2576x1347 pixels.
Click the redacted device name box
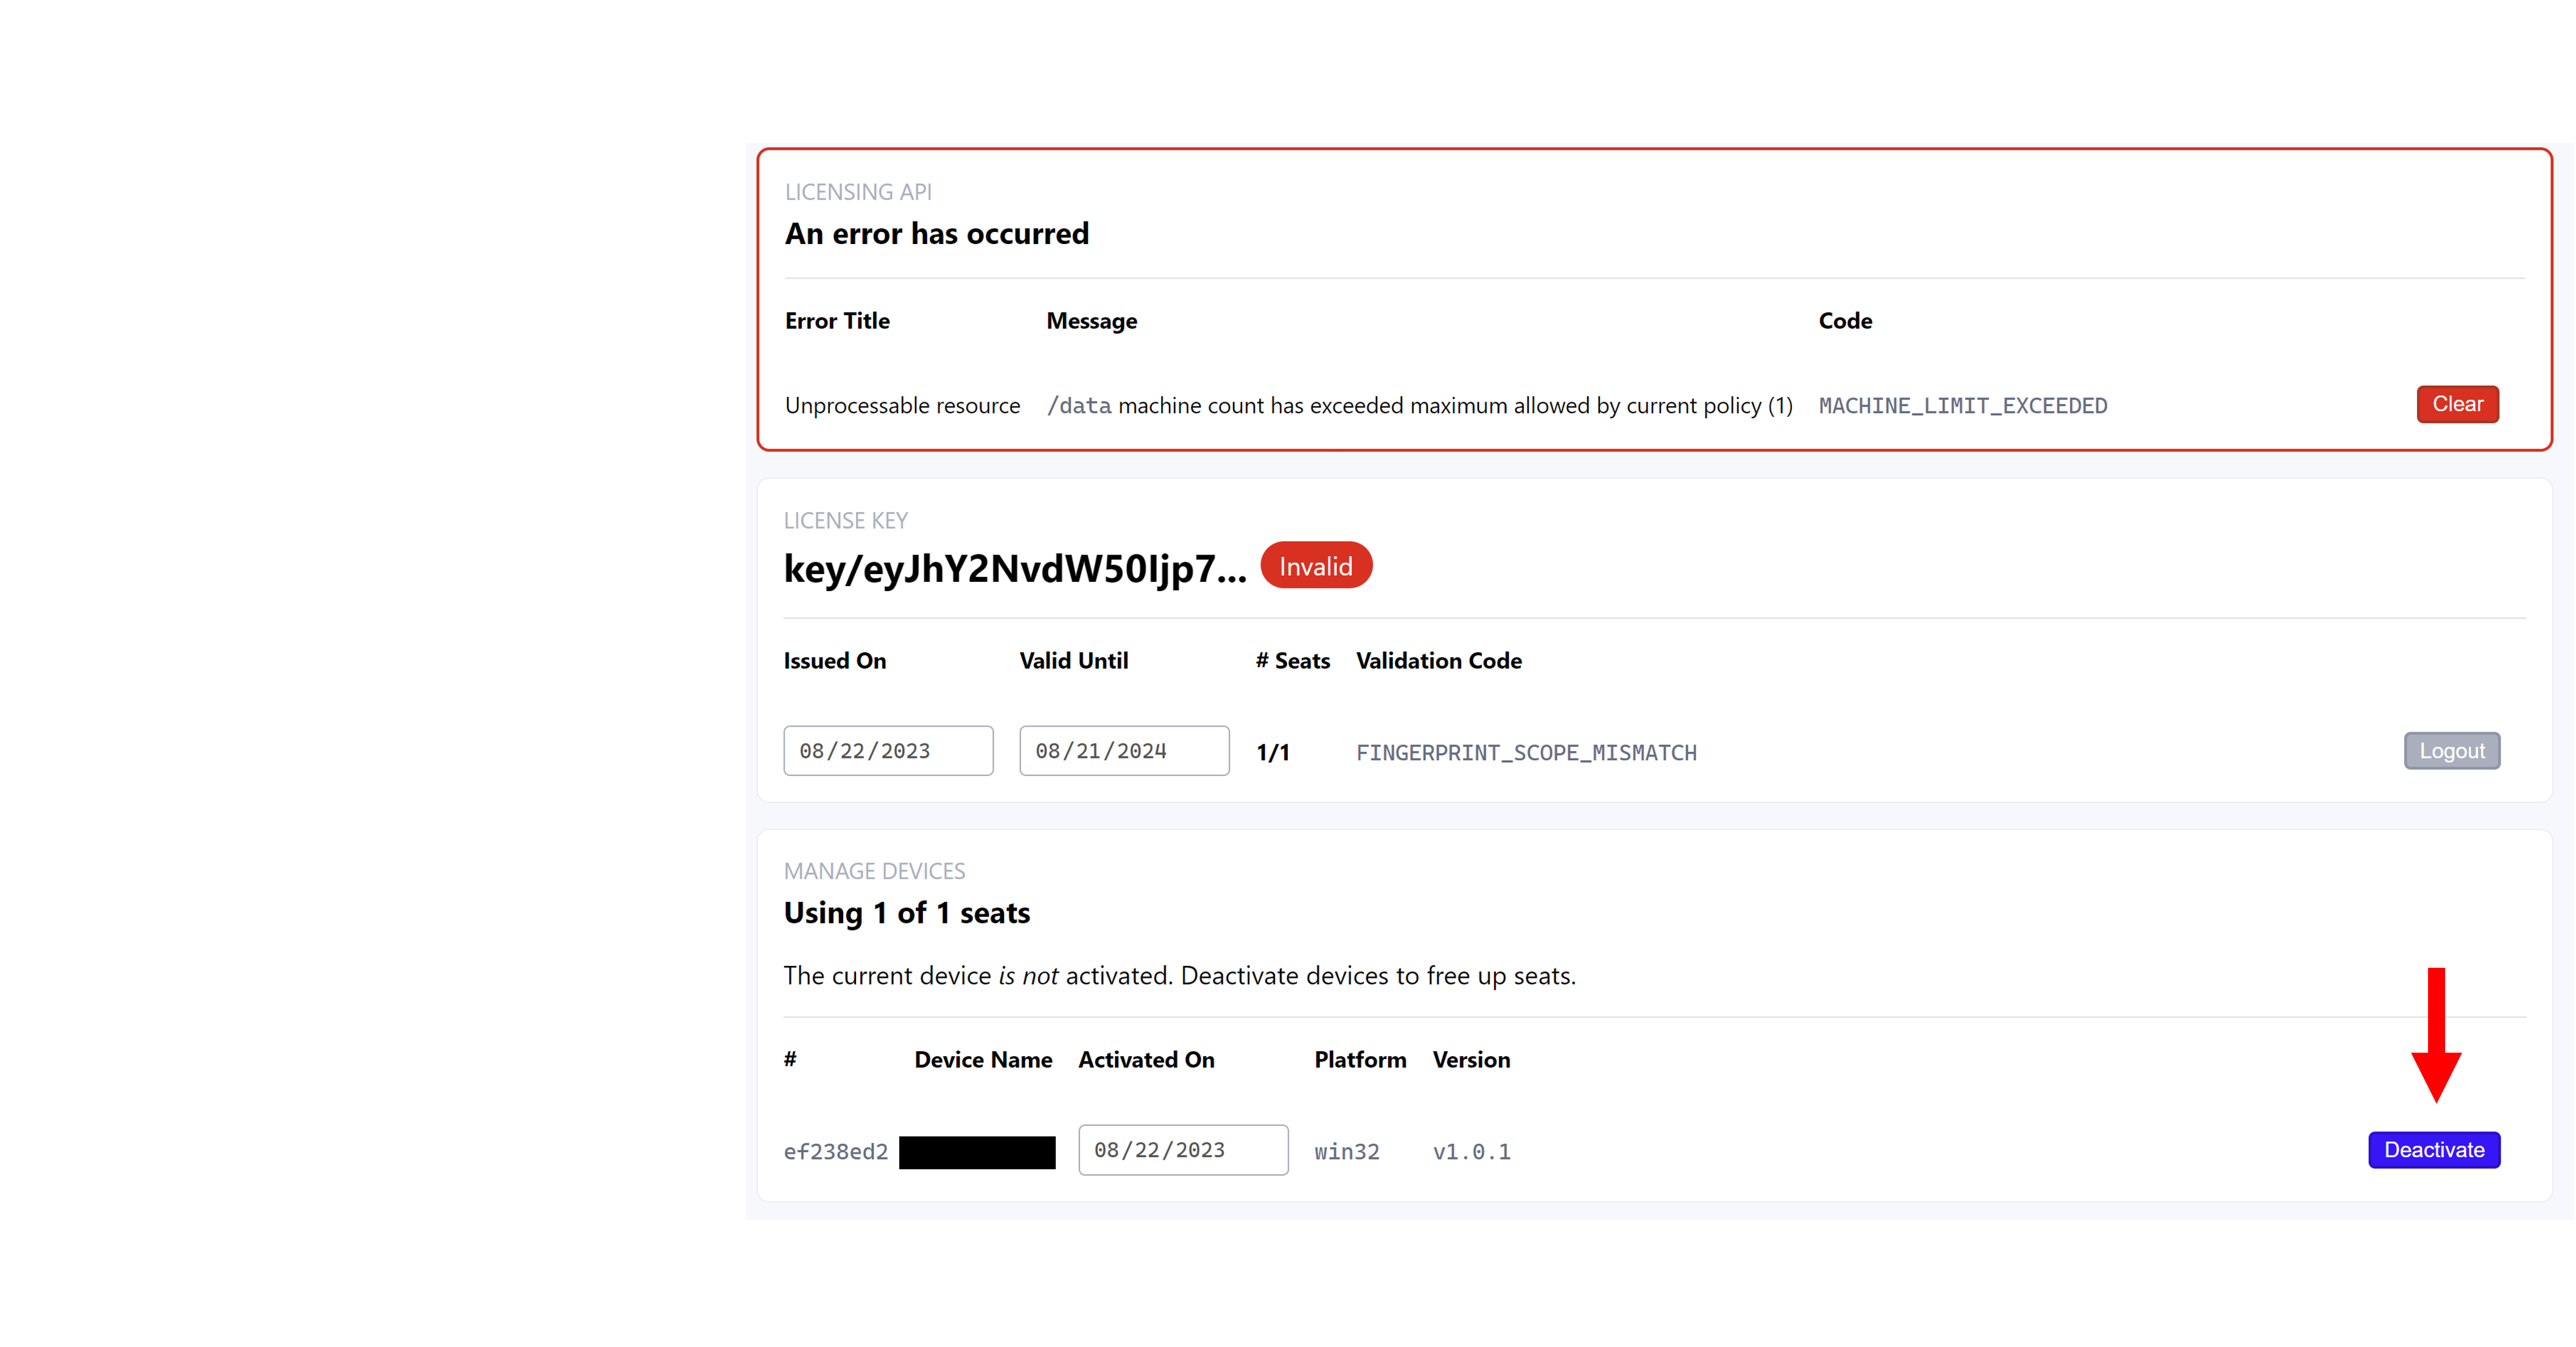pyautogui.click(x=977, y=1152)
